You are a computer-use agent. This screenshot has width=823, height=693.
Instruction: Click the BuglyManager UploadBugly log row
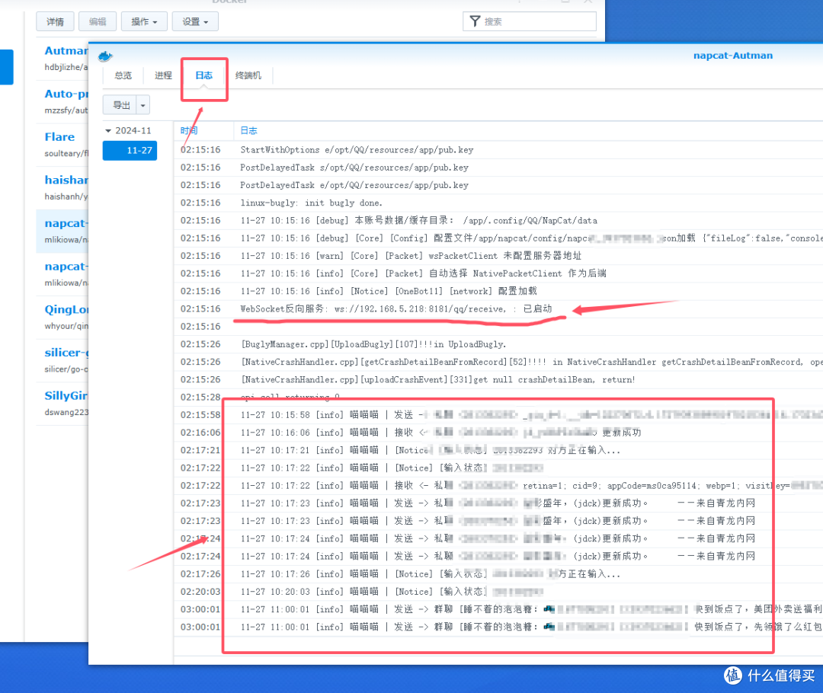coord(498,344)
